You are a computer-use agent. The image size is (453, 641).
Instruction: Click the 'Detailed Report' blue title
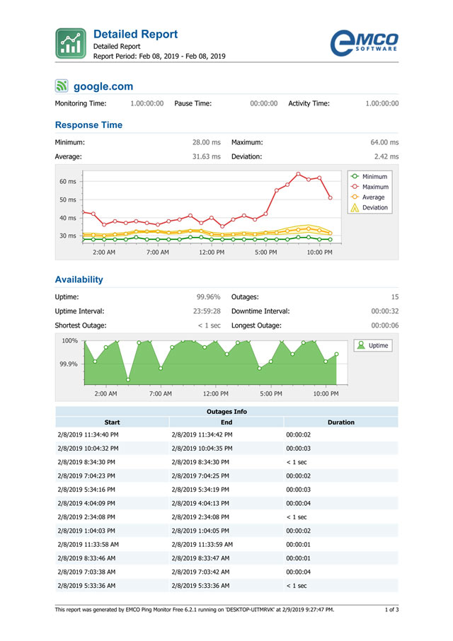[135, 34]
